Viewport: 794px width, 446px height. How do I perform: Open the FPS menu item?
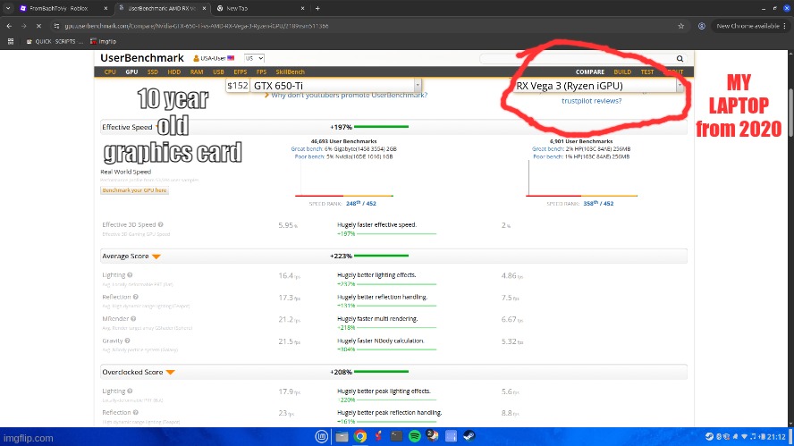tap(261, 72)
